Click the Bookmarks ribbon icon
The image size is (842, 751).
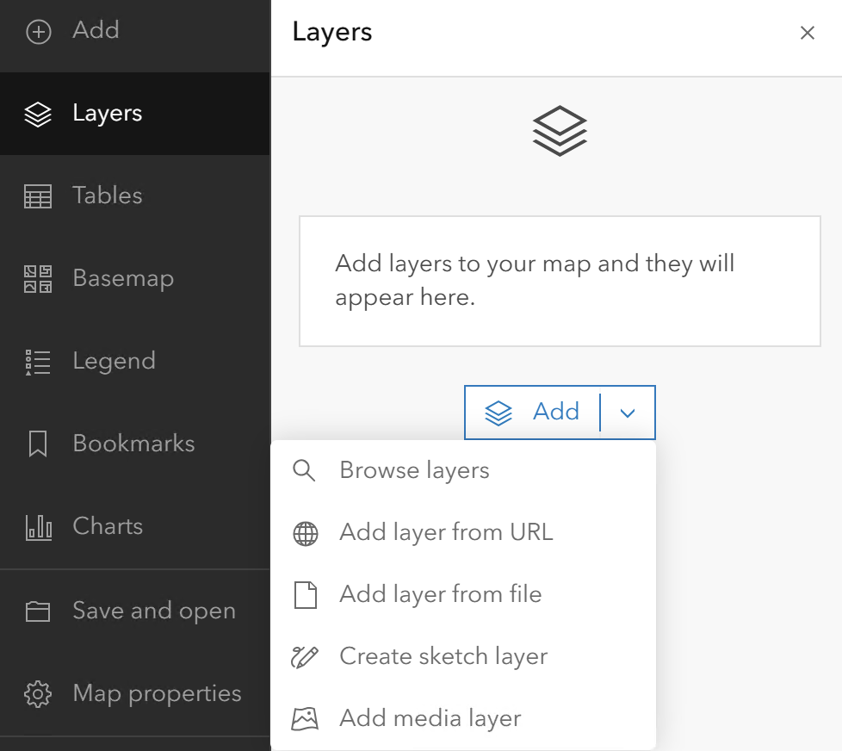pyautogui.click(x=39, y=444)
